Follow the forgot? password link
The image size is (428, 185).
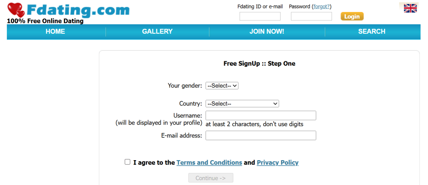click(x=321, y=6)
